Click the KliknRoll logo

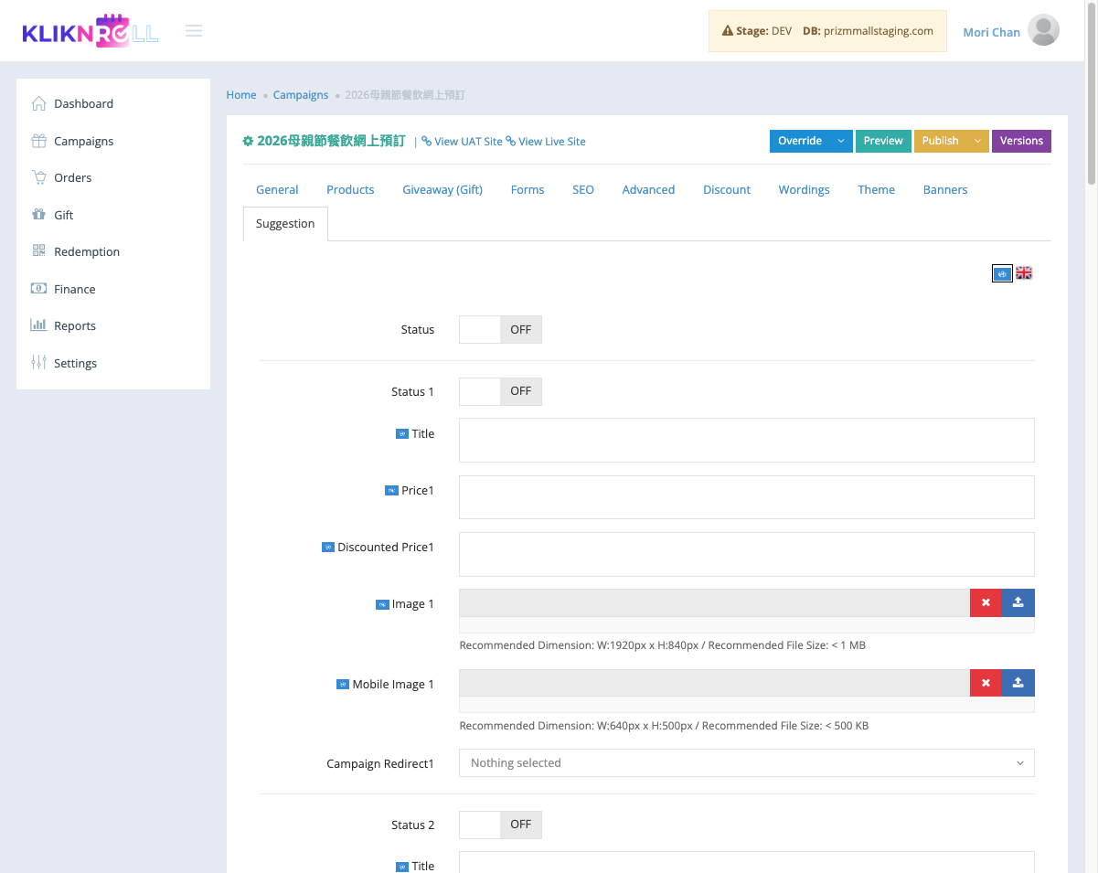(x=90, y=31)
